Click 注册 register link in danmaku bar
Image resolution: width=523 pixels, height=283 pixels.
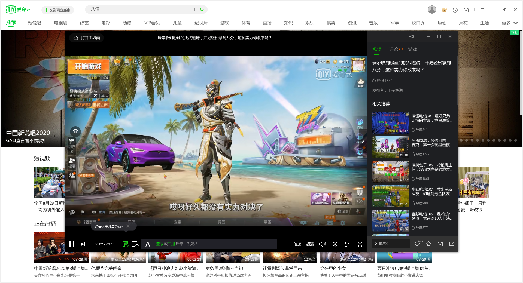pos(171,244)
